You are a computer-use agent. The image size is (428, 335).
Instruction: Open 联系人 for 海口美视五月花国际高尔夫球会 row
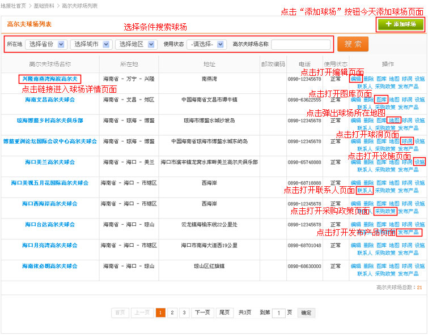(365, 191)
